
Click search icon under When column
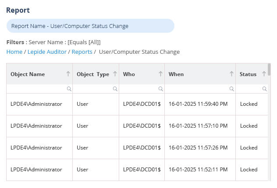(x=231, y=89)
